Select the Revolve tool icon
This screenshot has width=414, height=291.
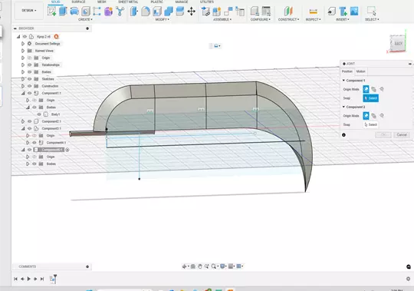click(x=74, y=12)
